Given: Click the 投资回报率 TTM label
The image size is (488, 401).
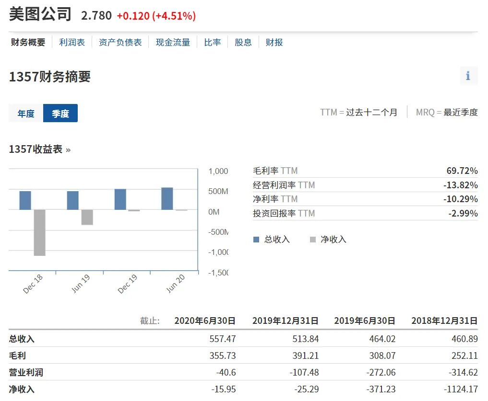Looking at the screenshot, I should coord(284,213).
